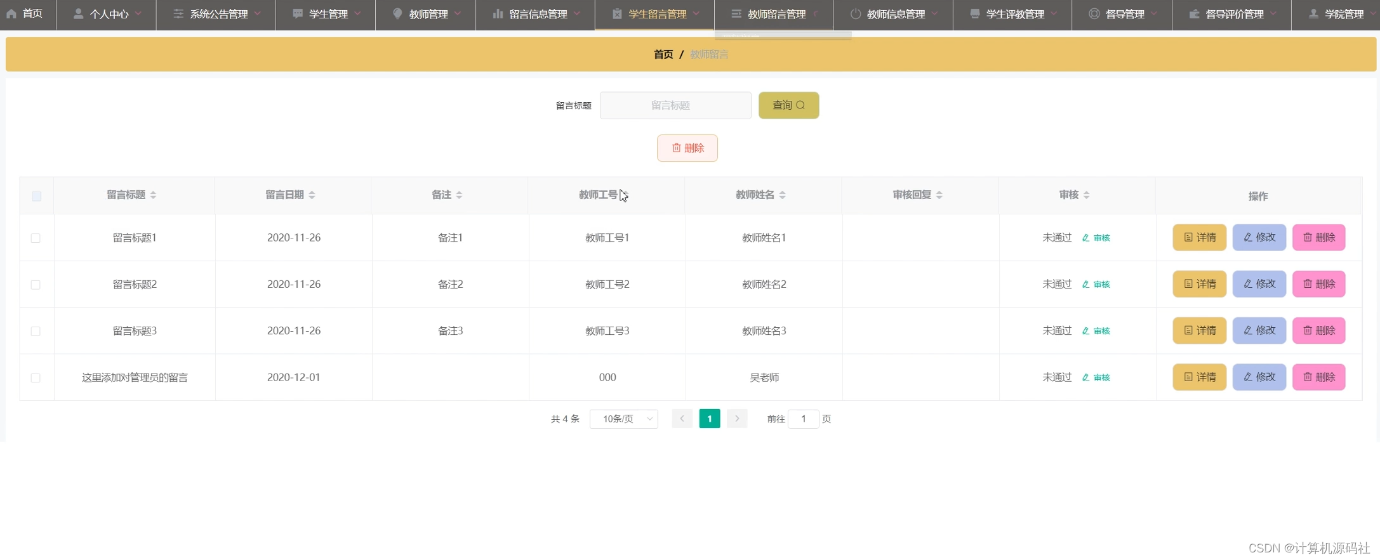Click the clipboard icon beside 学生留言管理
The height and width of the screenshot is (560, 1380).
(617, 14)
